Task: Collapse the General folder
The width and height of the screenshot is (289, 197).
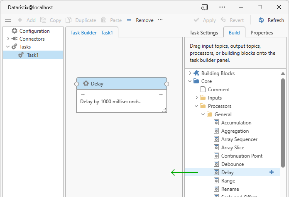Action: (x=203, y=114)
